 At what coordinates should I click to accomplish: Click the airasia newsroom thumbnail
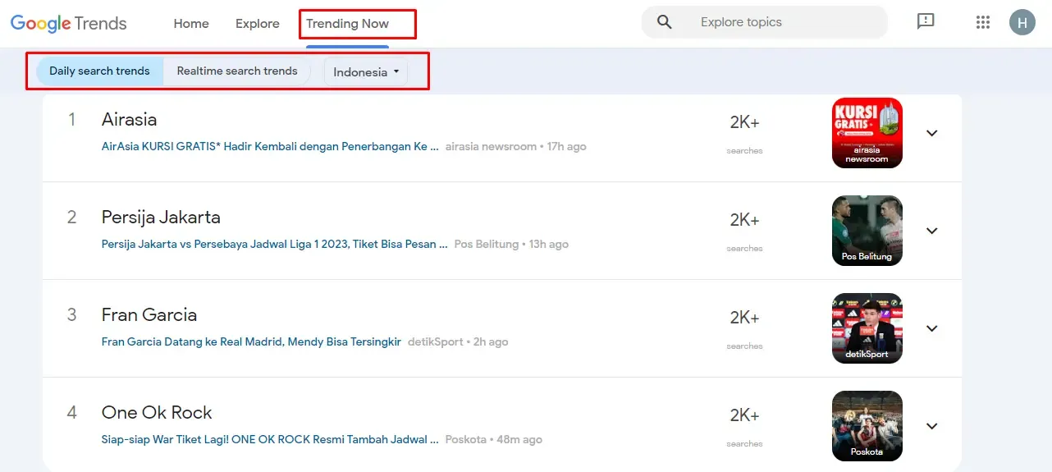click(867, 133)
